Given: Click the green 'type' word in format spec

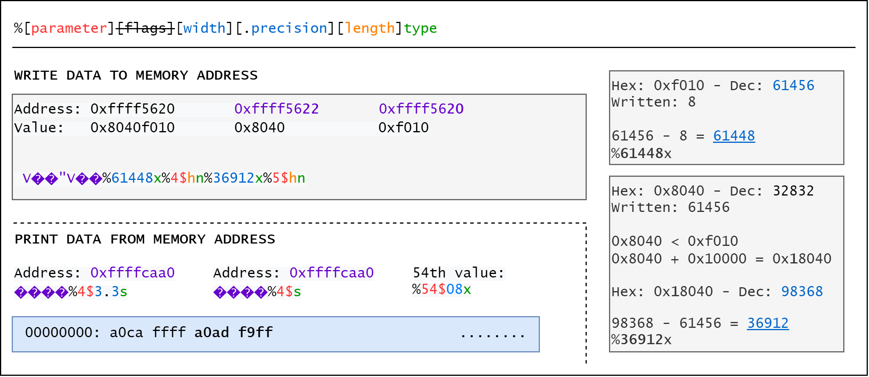Looking at the screenshot, I should point(420,28).
